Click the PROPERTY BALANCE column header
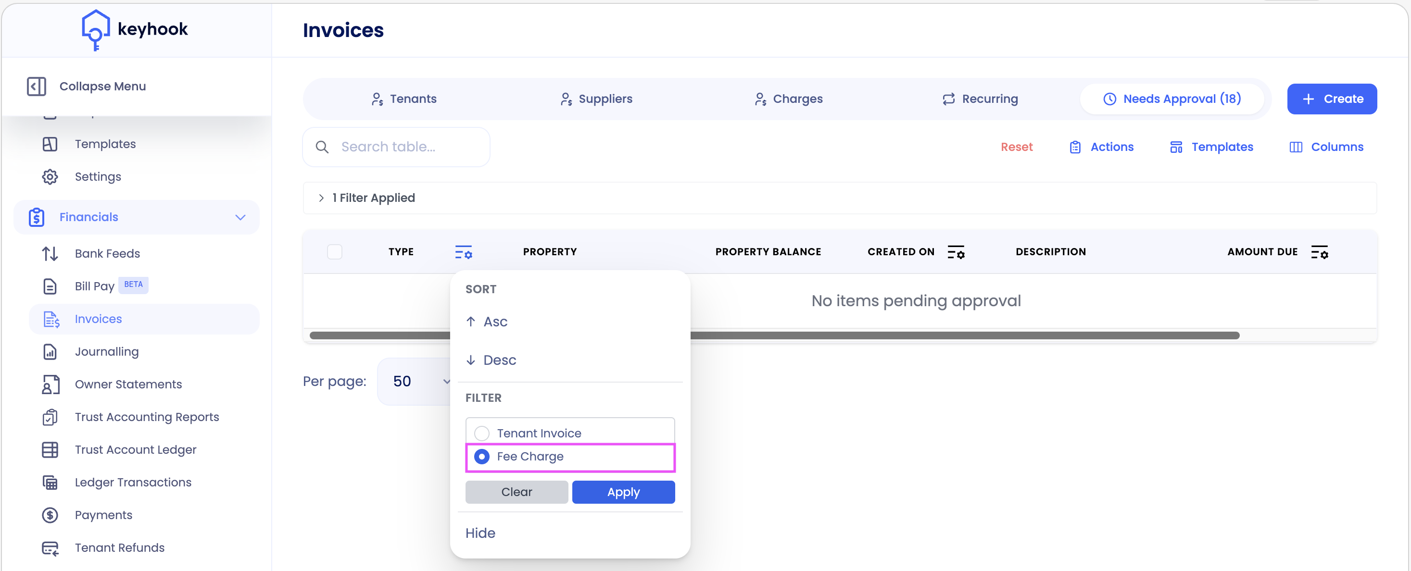 click(768, 252)
